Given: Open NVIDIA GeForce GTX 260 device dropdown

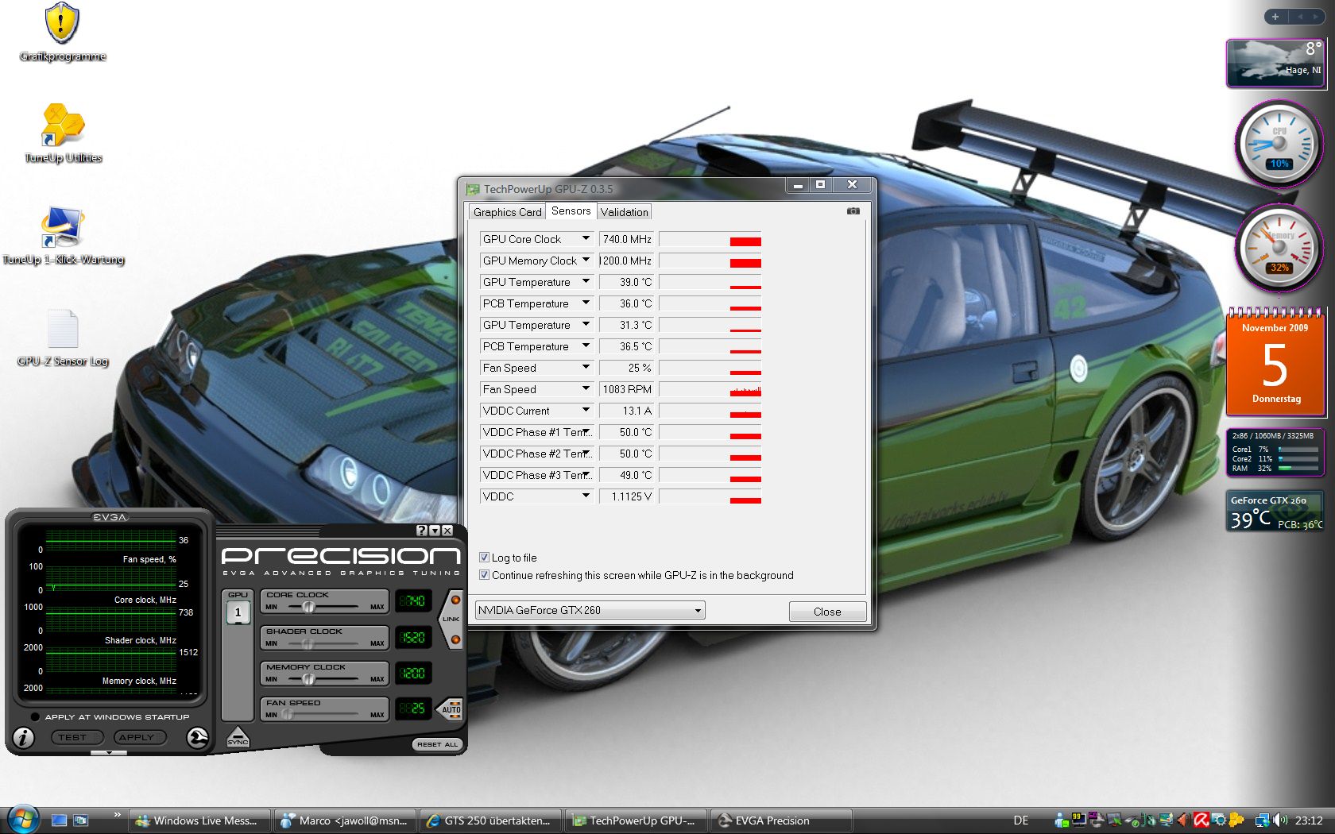Looking at the screenshot, I should 590,610.
